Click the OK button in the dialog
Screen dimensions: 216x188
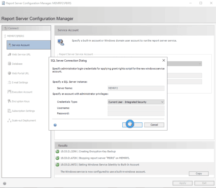[132, 125]
